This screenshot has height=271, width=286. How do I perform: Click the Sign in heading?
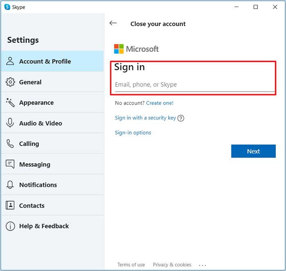click(x=130, y=67)
